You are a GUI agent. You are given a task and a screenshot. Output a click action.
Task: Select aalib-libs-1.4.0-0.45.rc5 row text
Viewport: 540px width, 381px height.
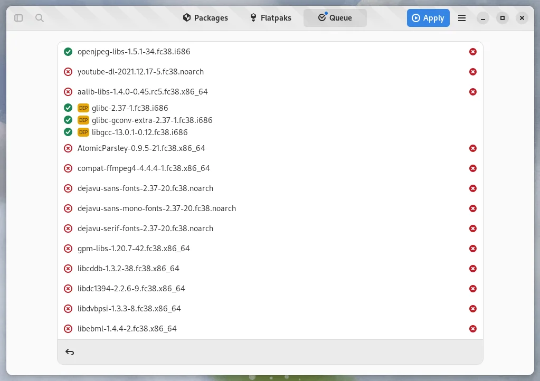(x=143, y=92)
